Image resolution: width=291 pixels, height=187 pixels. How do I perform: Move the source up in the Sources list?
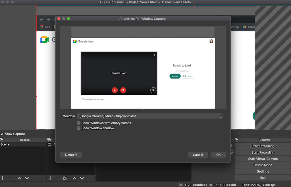coord(74,178)
